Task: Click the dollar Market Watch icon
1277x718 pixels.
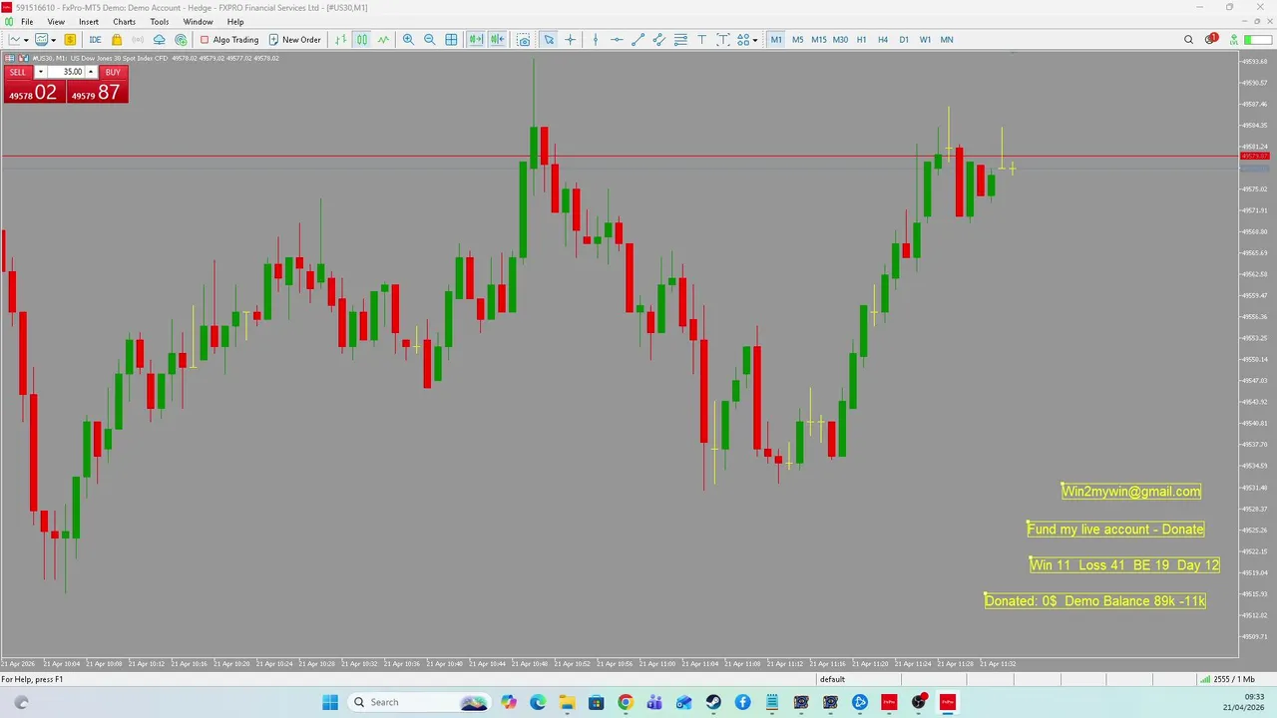Action: (x=70, y=40)
